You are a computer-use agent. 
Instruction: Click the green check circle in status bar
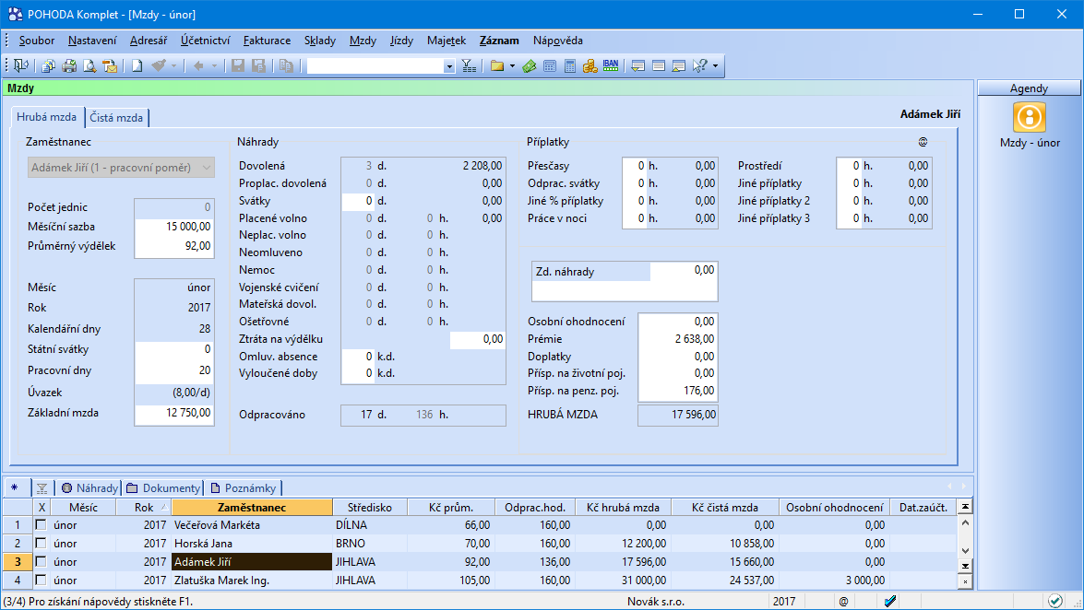coord(1055,601)
